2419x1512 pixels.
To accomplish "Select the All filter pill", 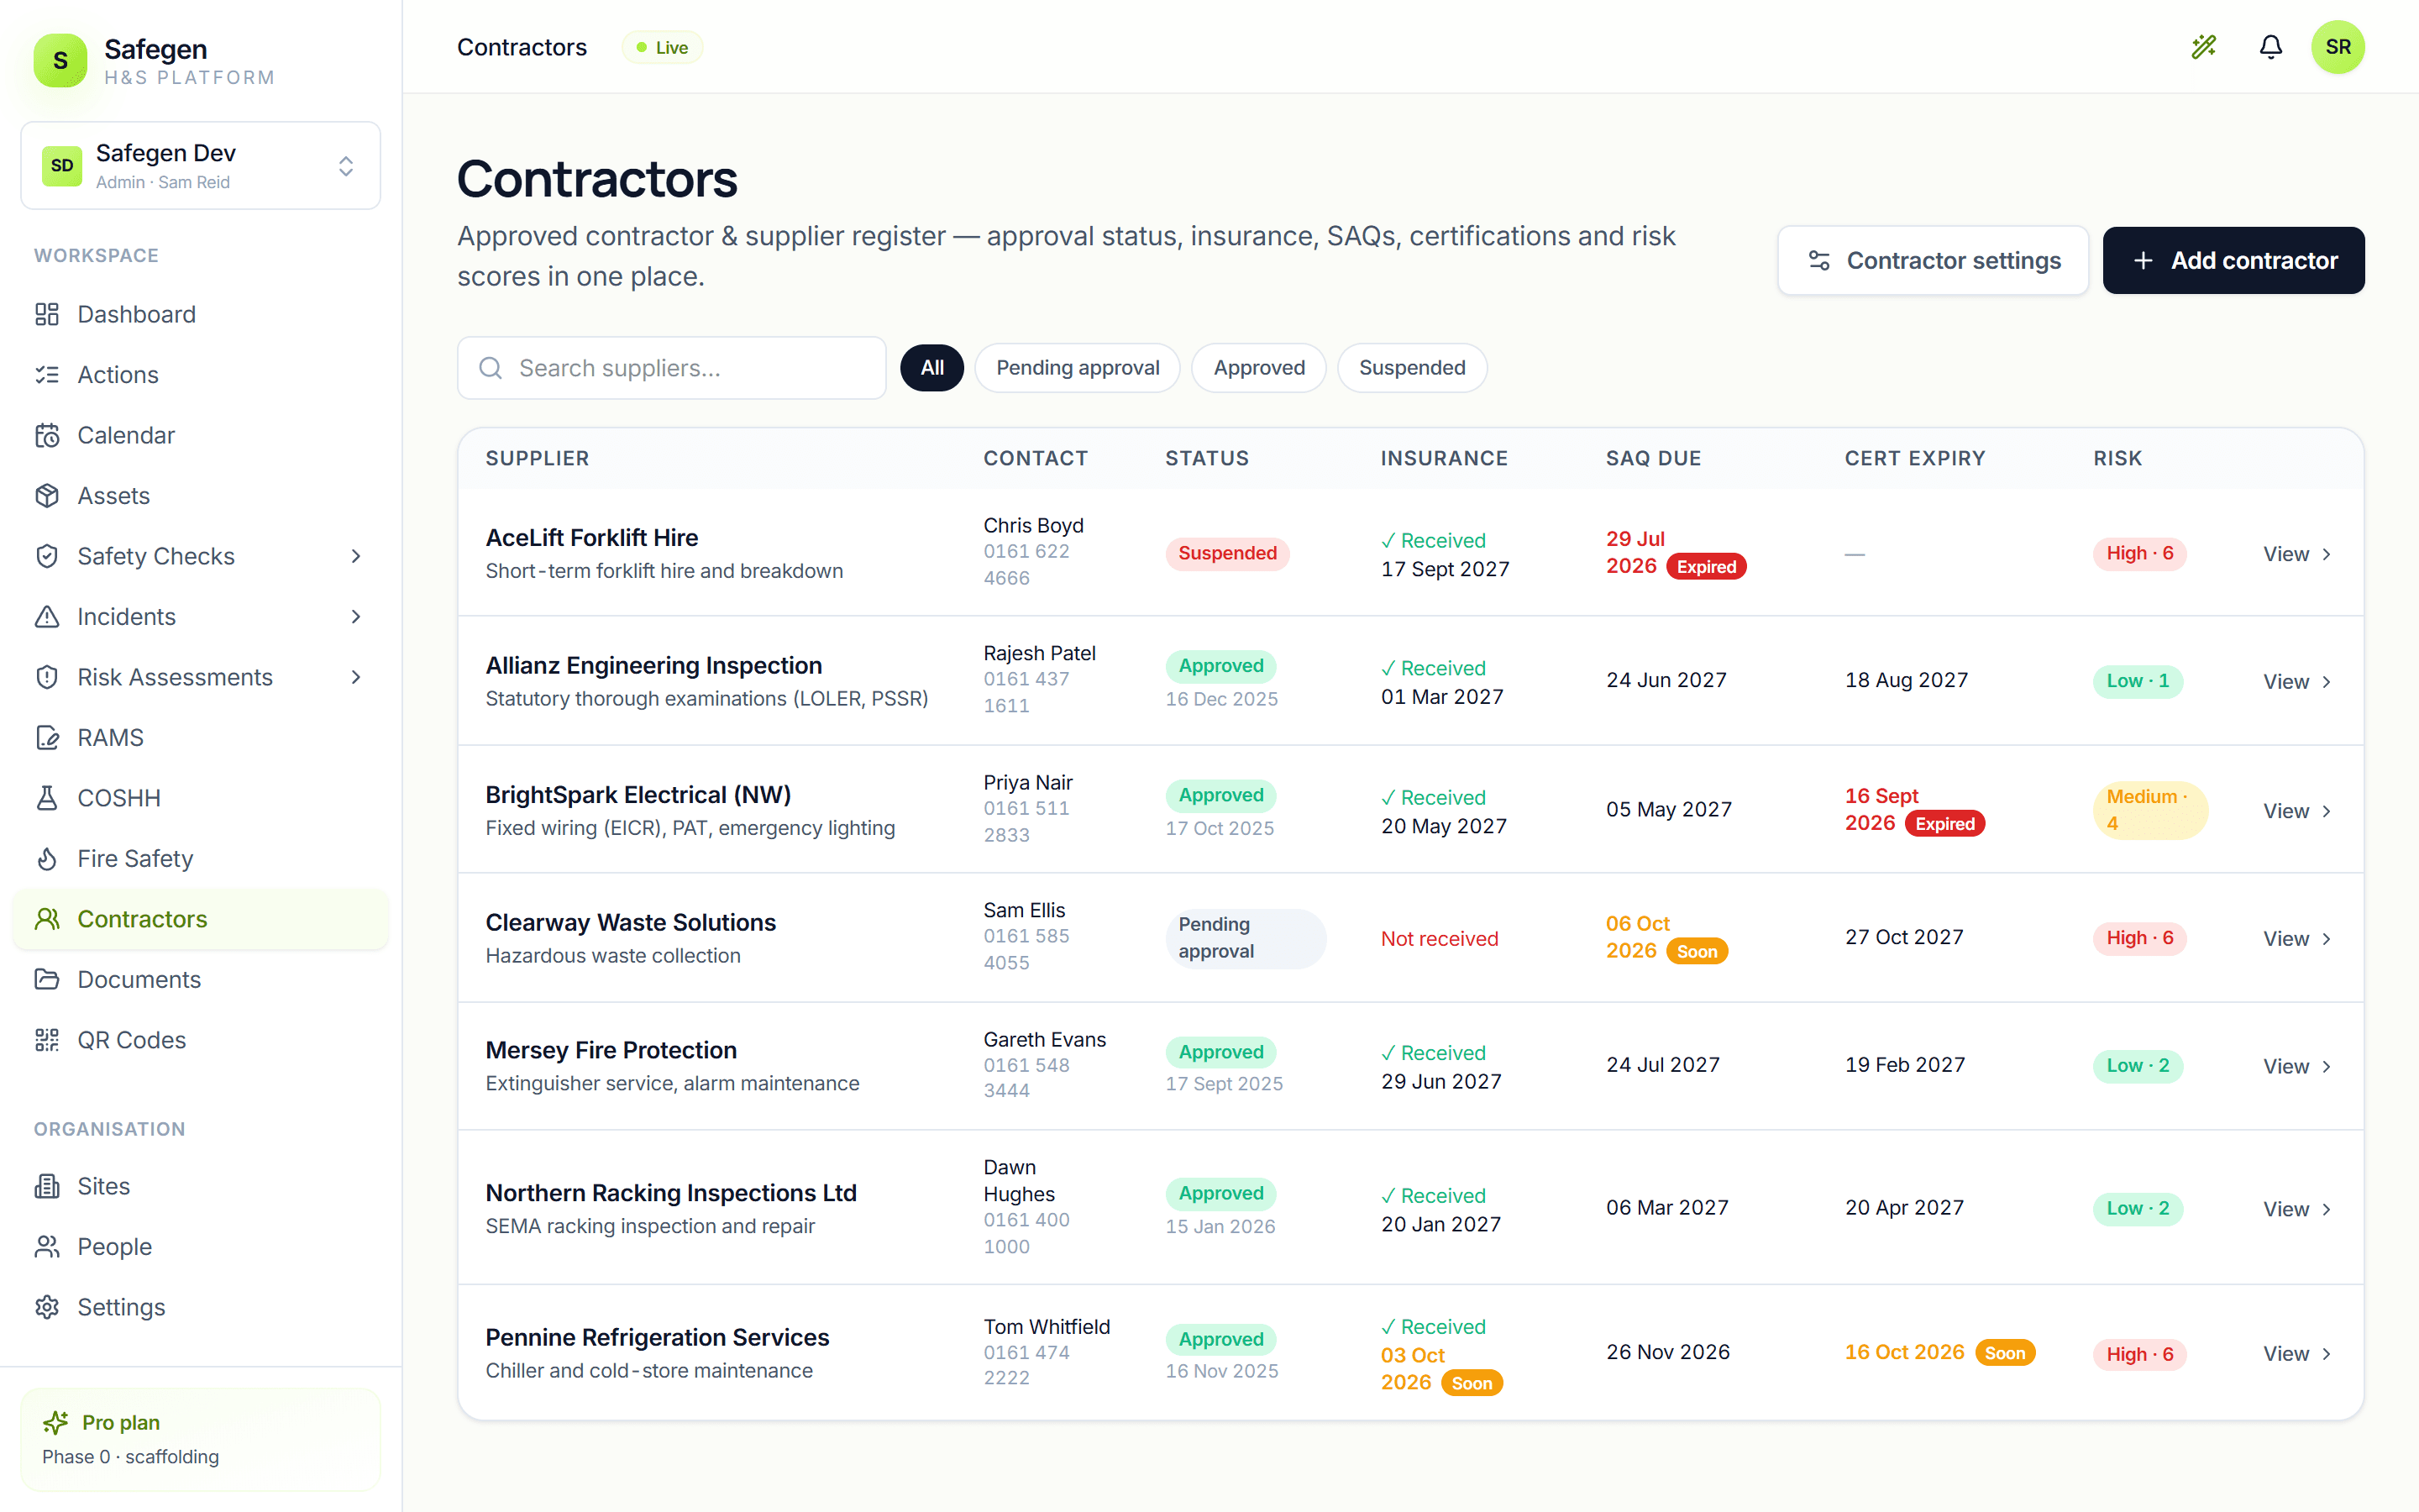I will [931, 368].
